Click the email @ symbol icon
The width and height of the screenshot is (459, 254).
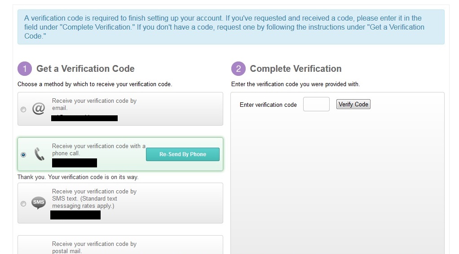38,109
